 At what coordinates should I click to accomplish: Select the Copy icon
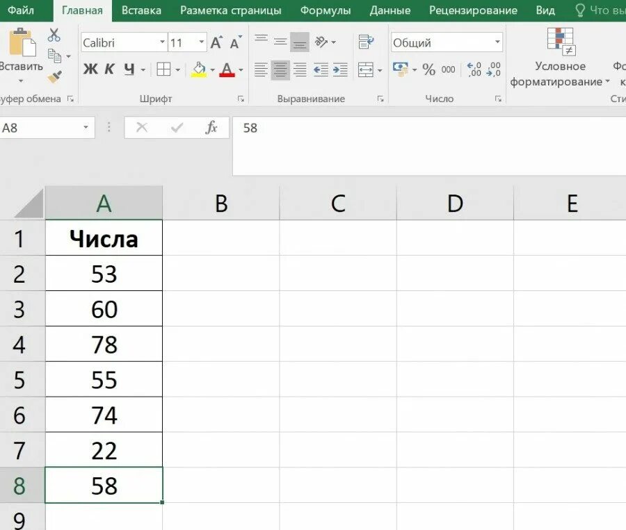coord(54,56)
